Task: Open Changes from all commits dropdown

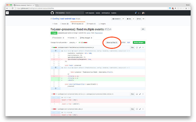Action: pos(59,43)
